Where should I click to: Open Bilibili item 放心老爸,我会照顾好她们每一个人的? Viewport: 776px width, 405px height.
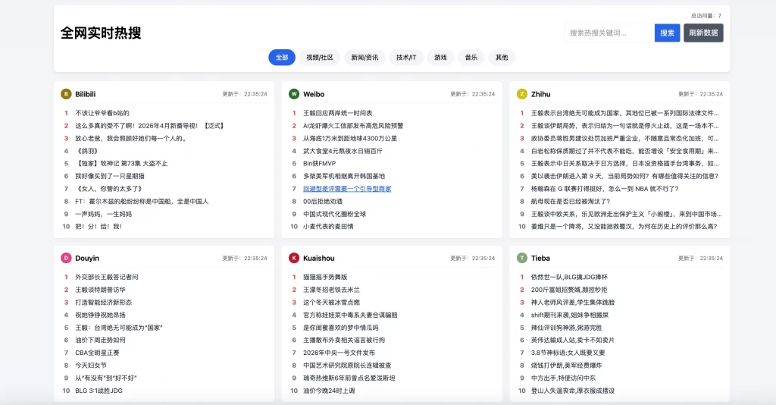pos(130,138)
